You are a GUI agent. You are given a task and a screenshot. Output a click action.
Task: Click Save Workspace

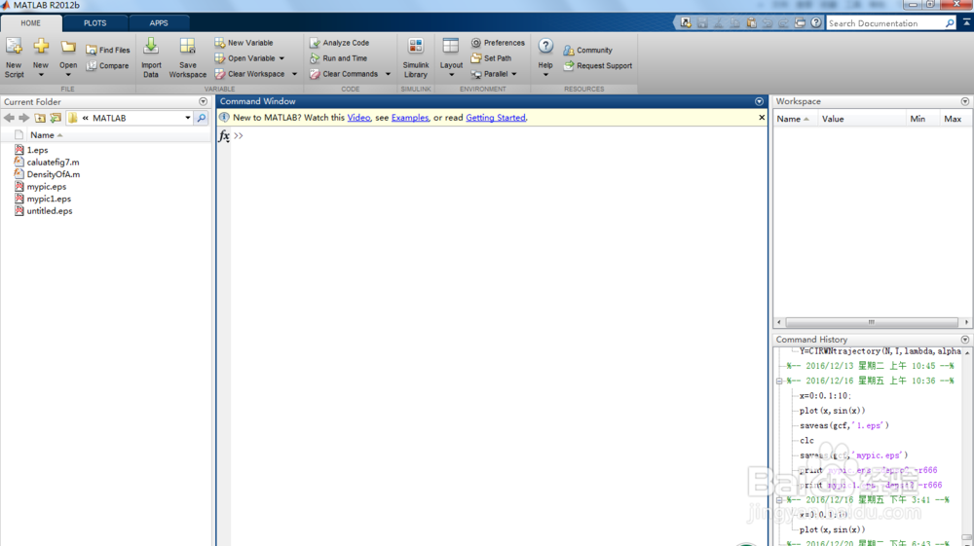coord(188,57)
